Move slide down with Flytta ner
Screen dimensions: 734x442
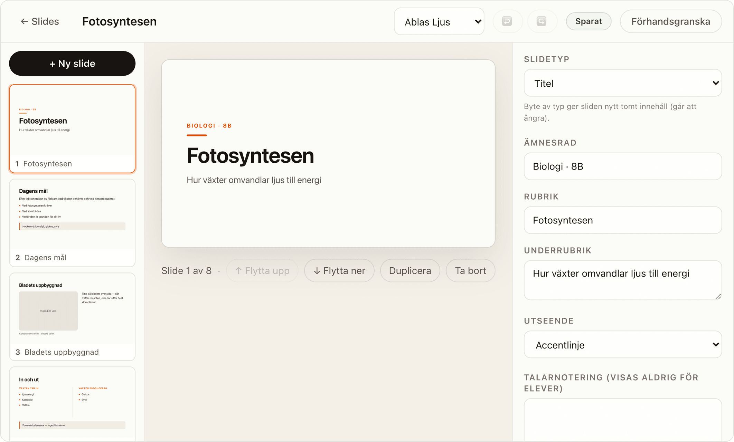[x=339, y=271]
